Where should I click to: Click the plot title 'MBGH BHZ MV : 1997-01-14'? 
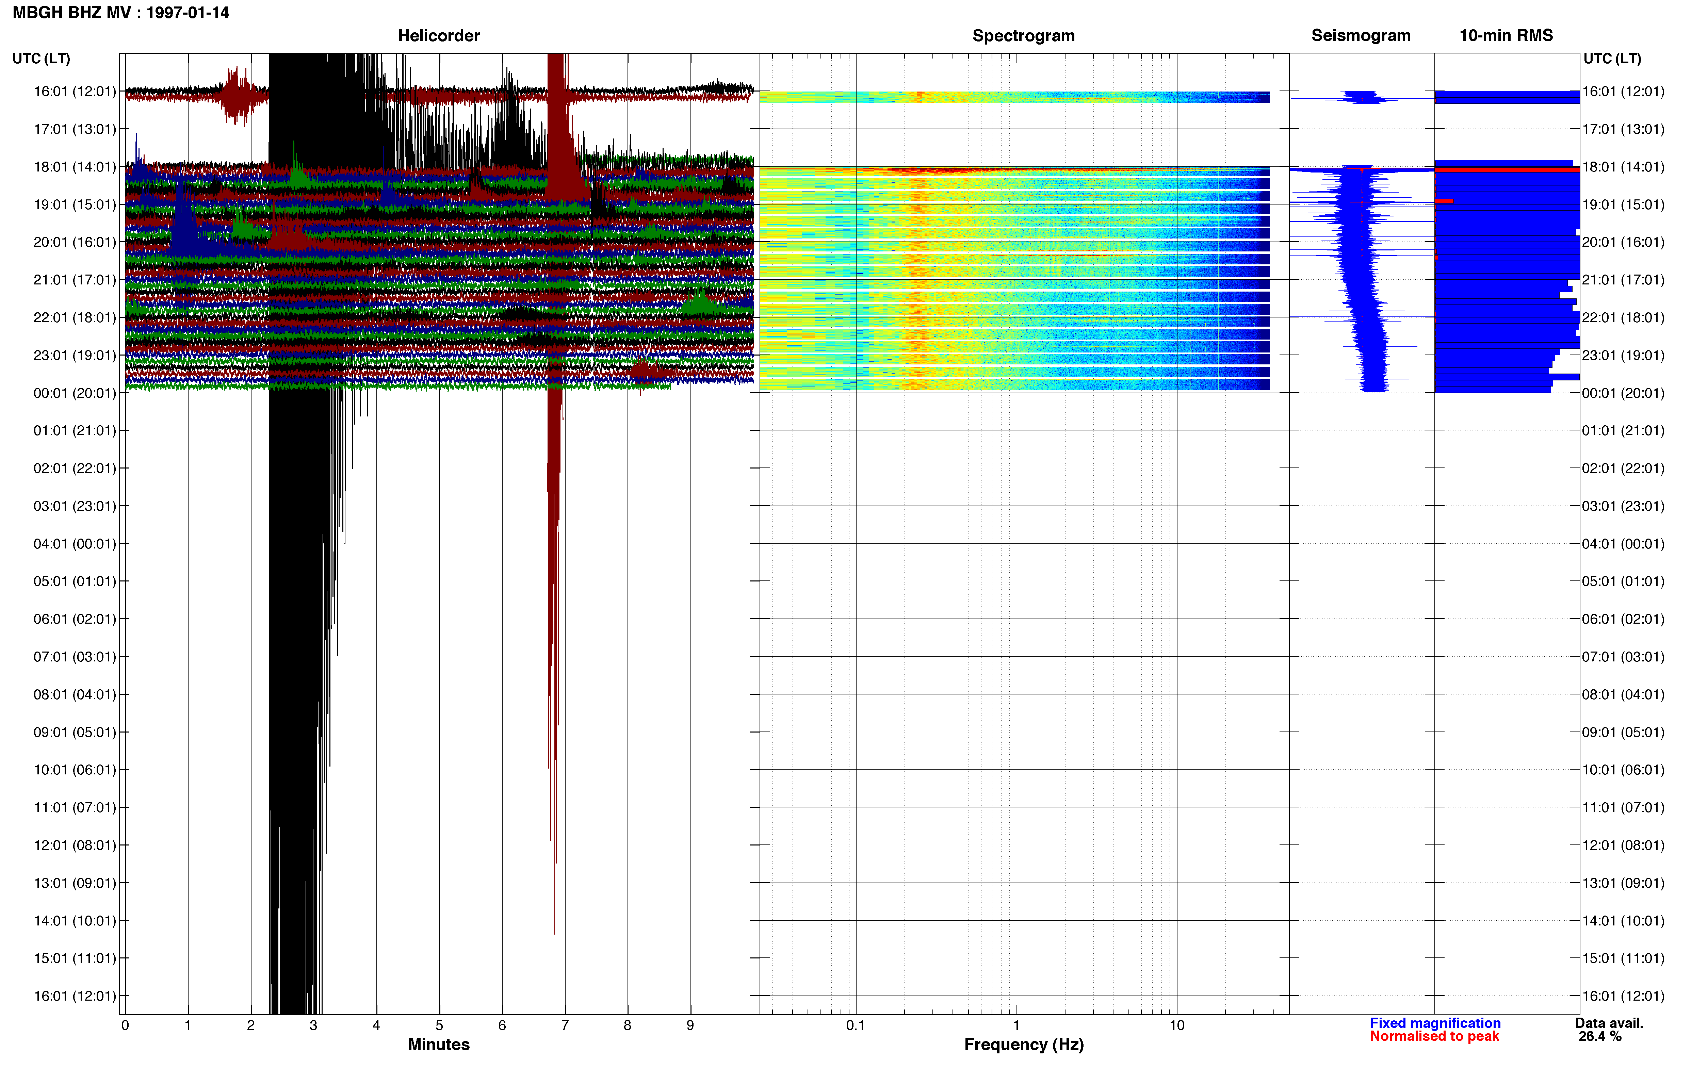(x=121, y=13)
